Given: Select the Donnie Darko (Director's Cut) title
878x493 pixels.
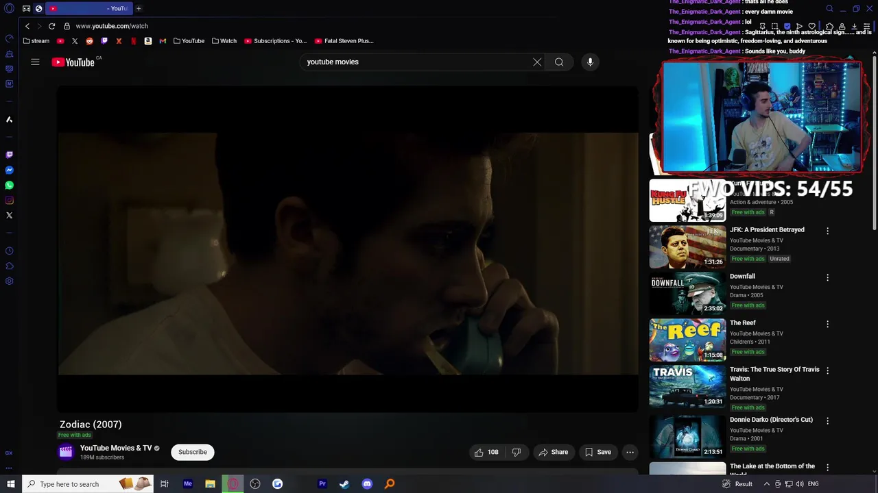Looking at the screenshot, I should pos(771,420).
